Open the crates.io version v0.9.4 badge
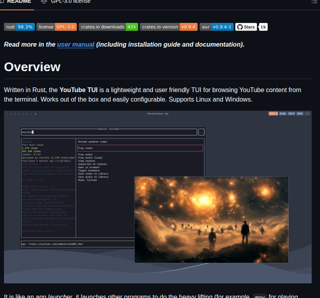 tap(169, 27)
